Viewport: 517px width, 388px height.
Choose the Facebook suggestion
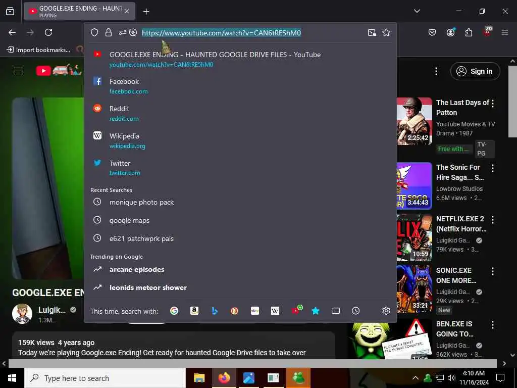(x=240, y=86)
